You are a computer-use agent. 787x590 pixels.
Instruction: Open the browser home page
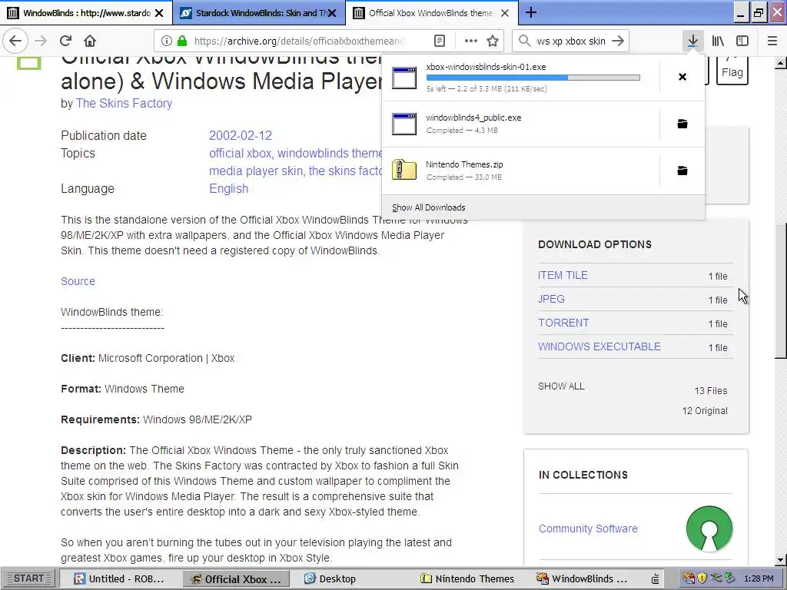pyautogui.click(x=89, y=41)
